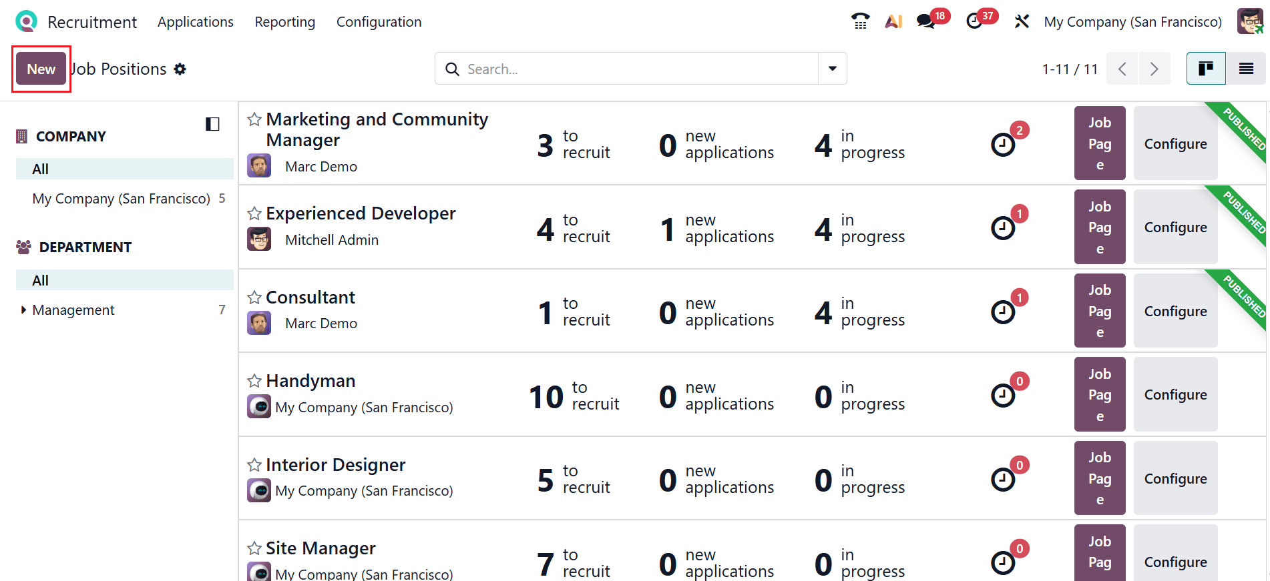Click the 1-11 / 11 pager counter

(1070, 69)
